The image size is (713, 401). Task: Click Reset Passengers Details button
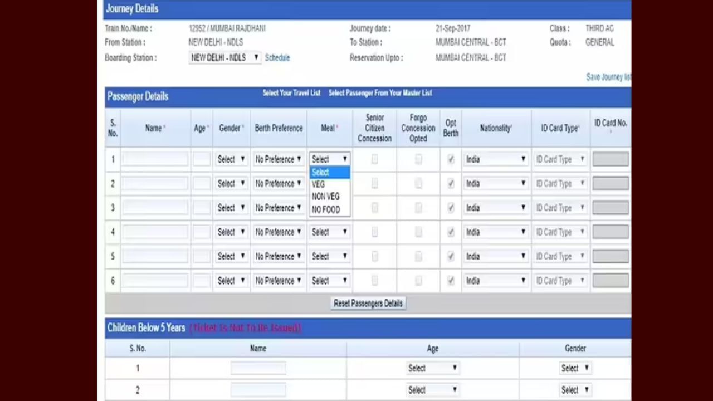368,304
